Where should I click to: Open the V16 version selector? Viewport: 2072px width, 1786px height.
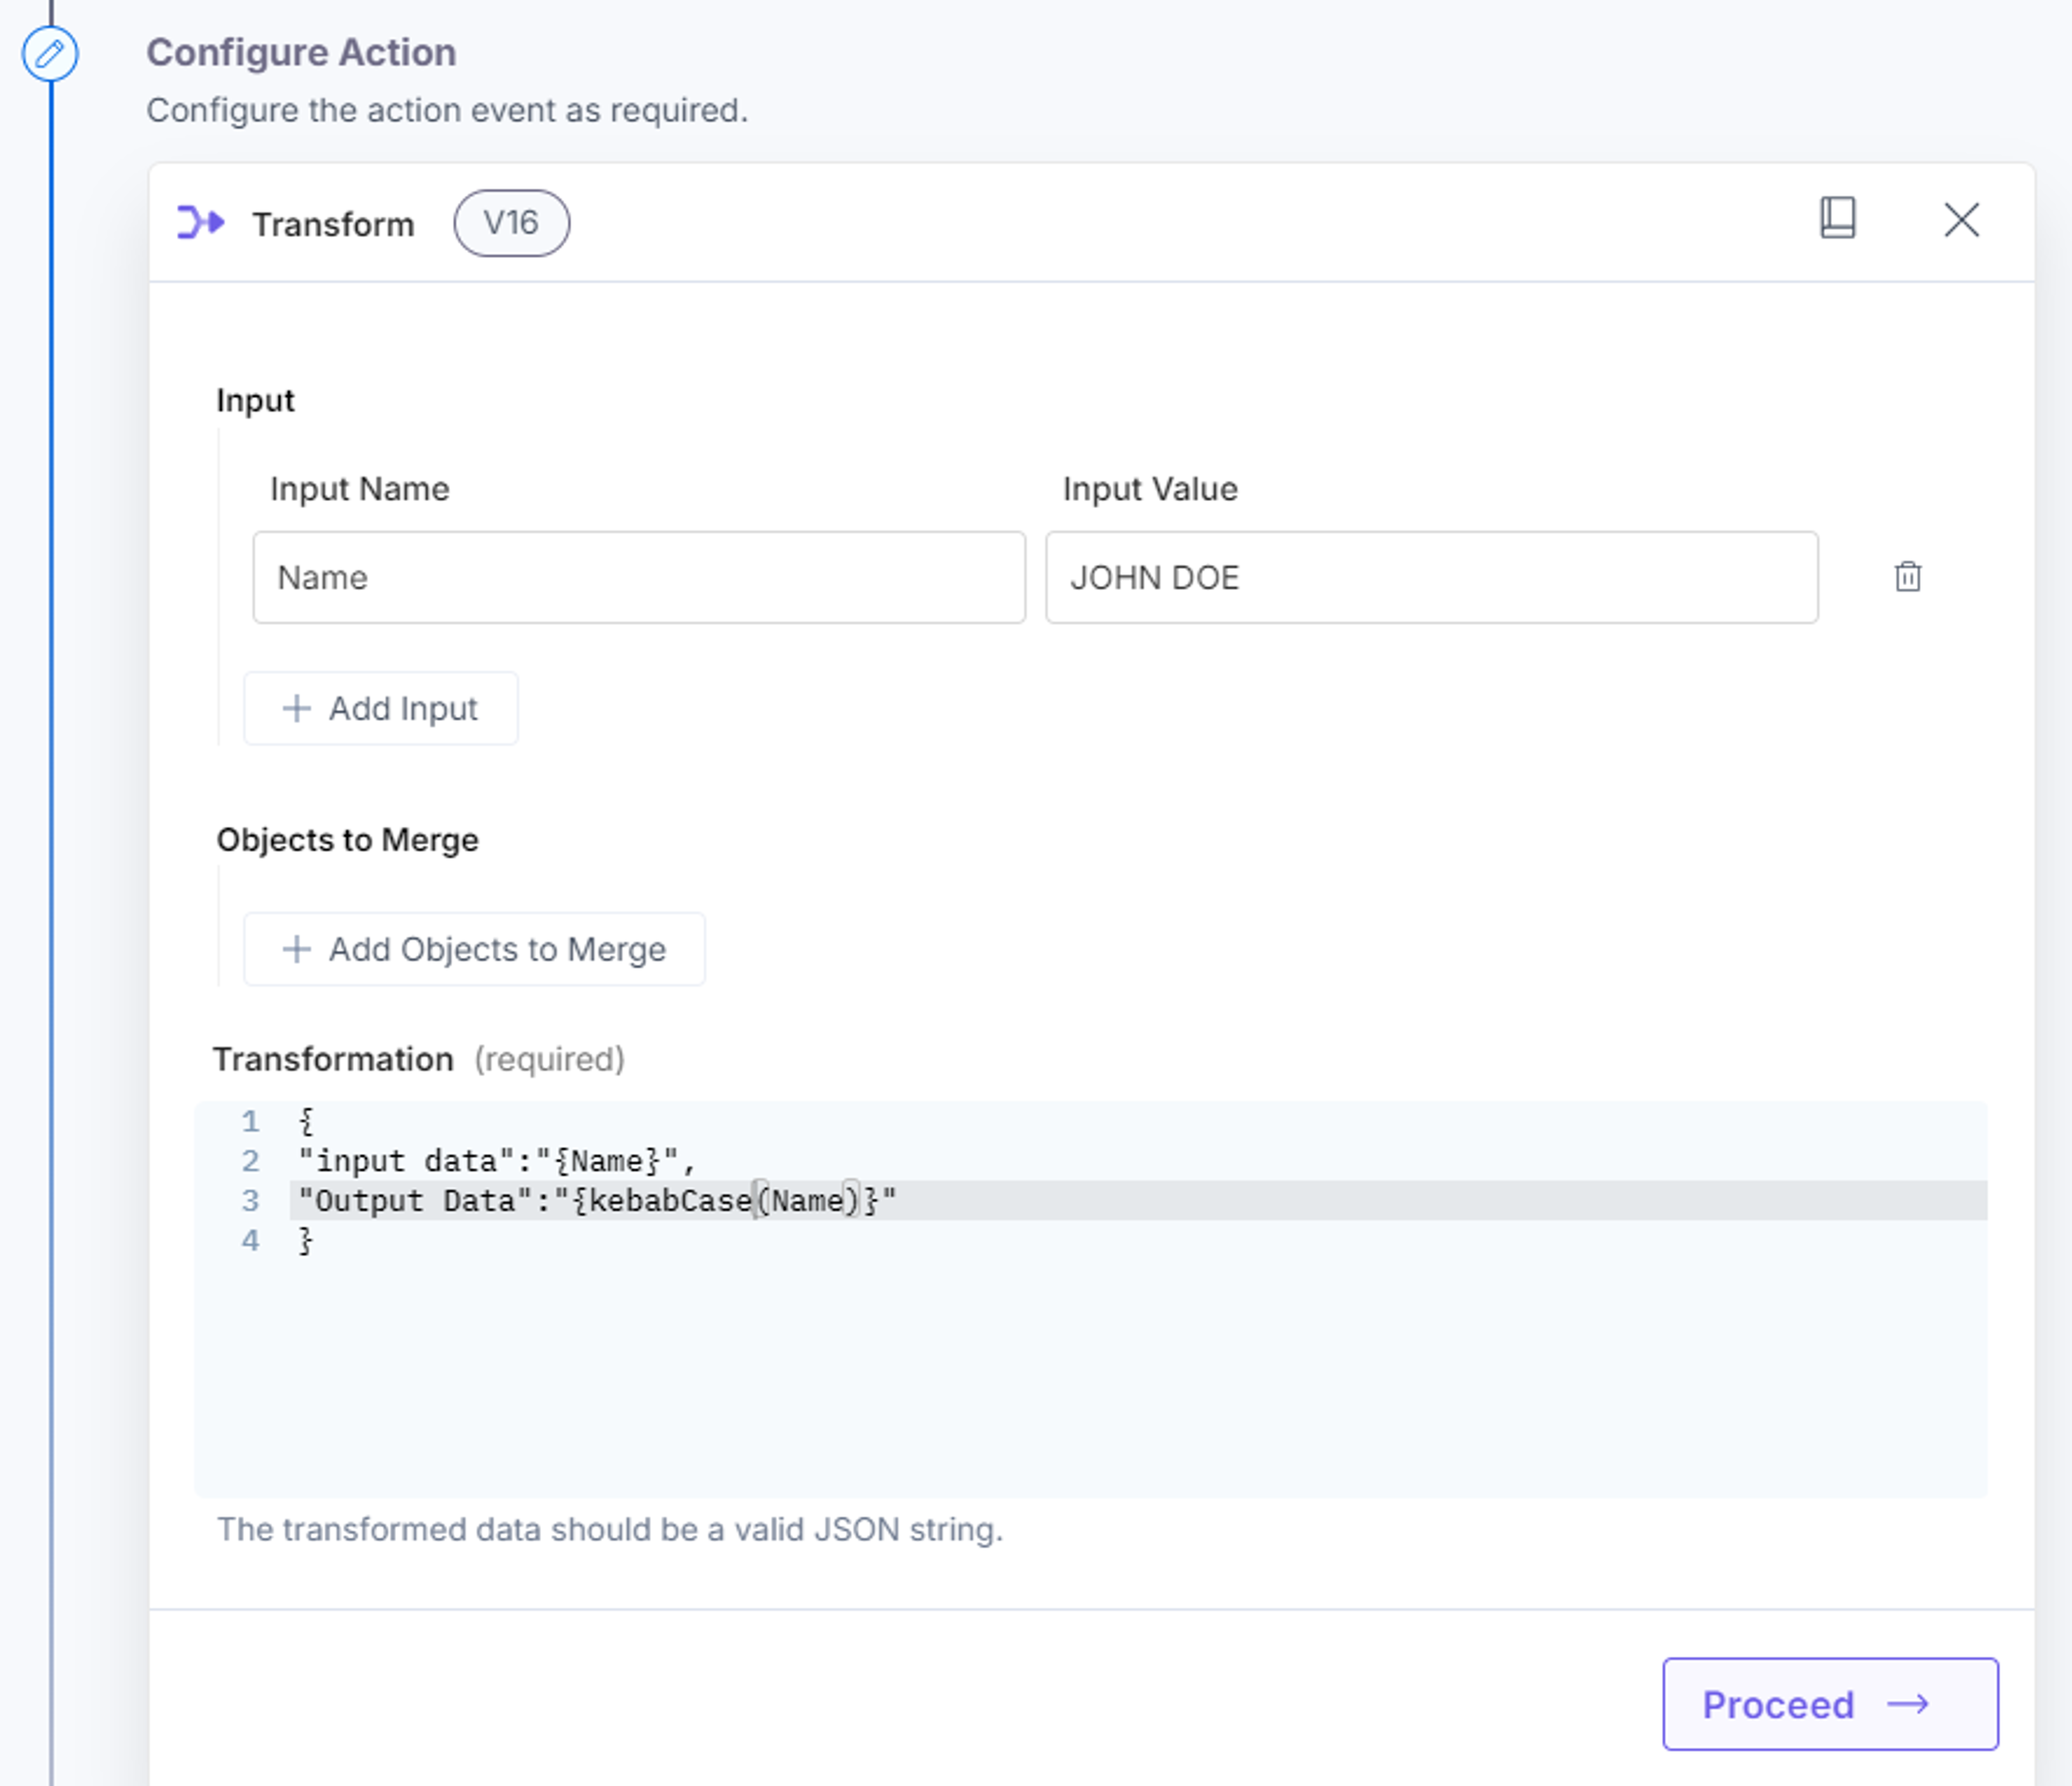pos(511,223)
